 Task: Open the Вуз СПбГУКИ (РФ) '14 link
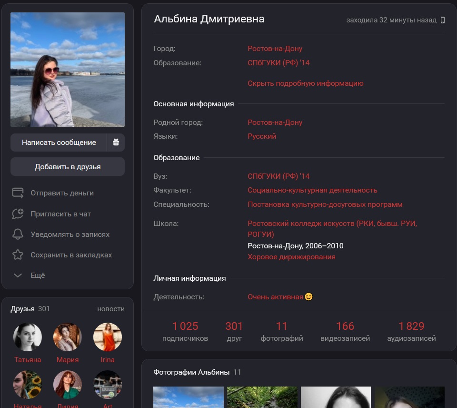tap(278, 176)
